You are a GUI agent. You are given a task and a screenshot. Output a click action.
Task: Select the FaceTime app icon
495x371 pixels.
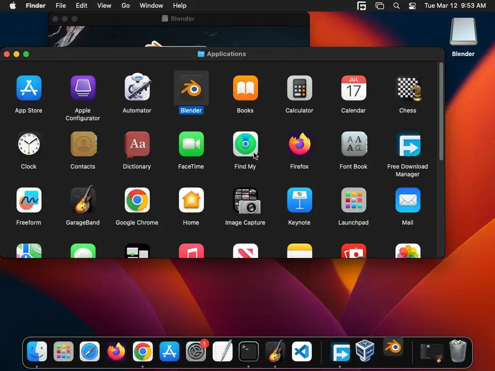pyautogui.click(x=191, y=144)
